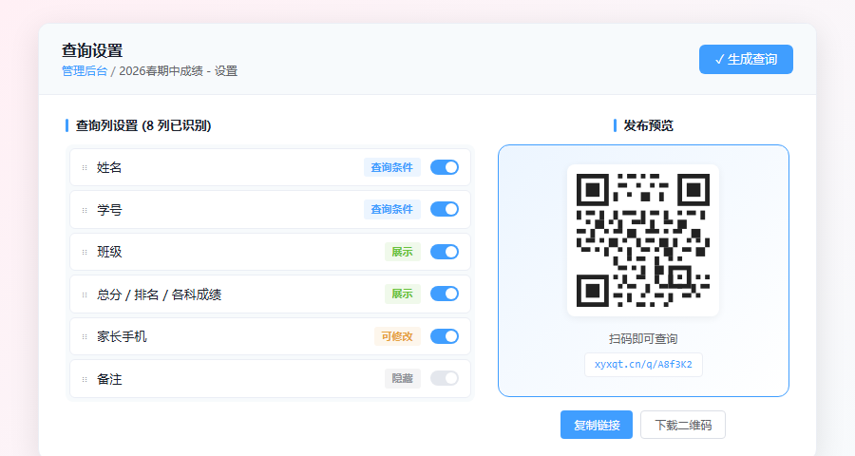Toggle off the 姓名 column switch
The width and height of the screenshot is (855, 456).
(445, 167)
